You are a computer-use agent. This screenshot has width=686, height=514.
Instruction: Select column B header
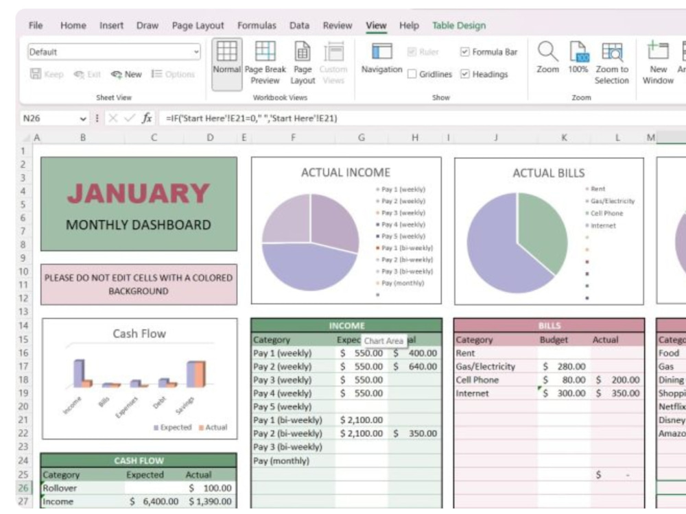pyautogui.click(x=83, y=138)
